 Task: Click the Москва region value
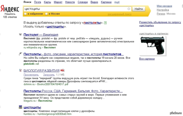pos(171,14)
